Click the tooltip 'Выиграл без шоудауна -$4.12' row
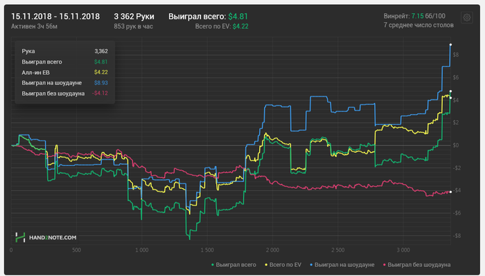 point(64,93)
